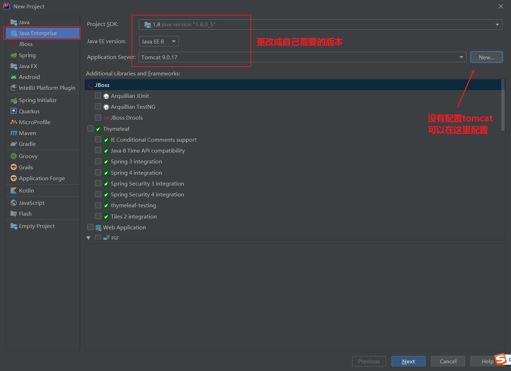Click the Thymeleaf leaf icon
This screenshot has width=511, height=371.
click(x=99, y=129)
